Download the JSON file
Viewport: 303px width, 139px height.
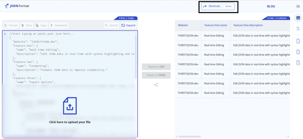59,25
